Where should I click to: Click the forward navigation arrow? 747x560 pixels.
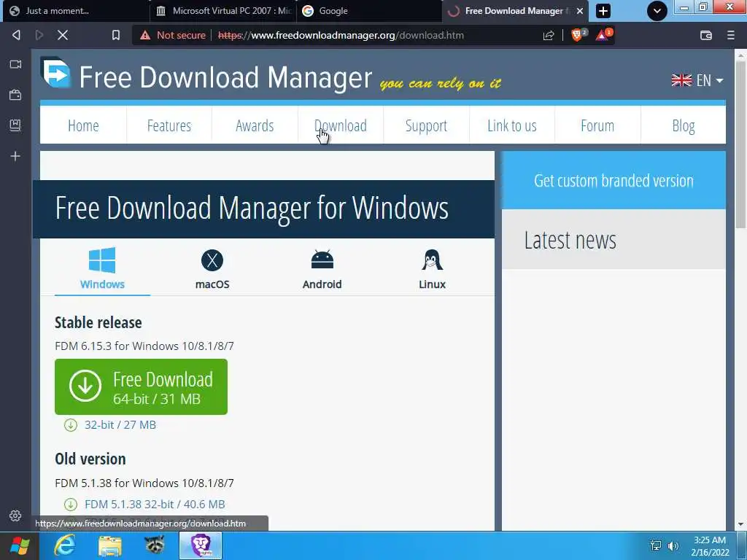coord(39,35)
